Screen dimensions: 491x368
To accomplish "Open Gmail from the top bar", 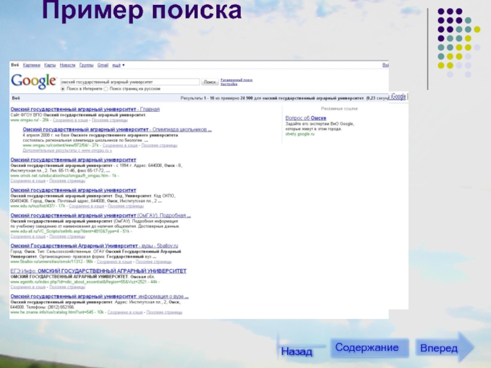I will [x=102, y=65].
